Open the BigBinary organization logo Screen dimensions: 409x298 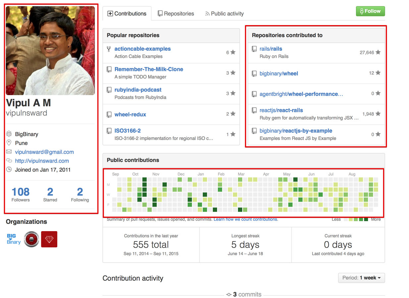[x=14, y=239]
